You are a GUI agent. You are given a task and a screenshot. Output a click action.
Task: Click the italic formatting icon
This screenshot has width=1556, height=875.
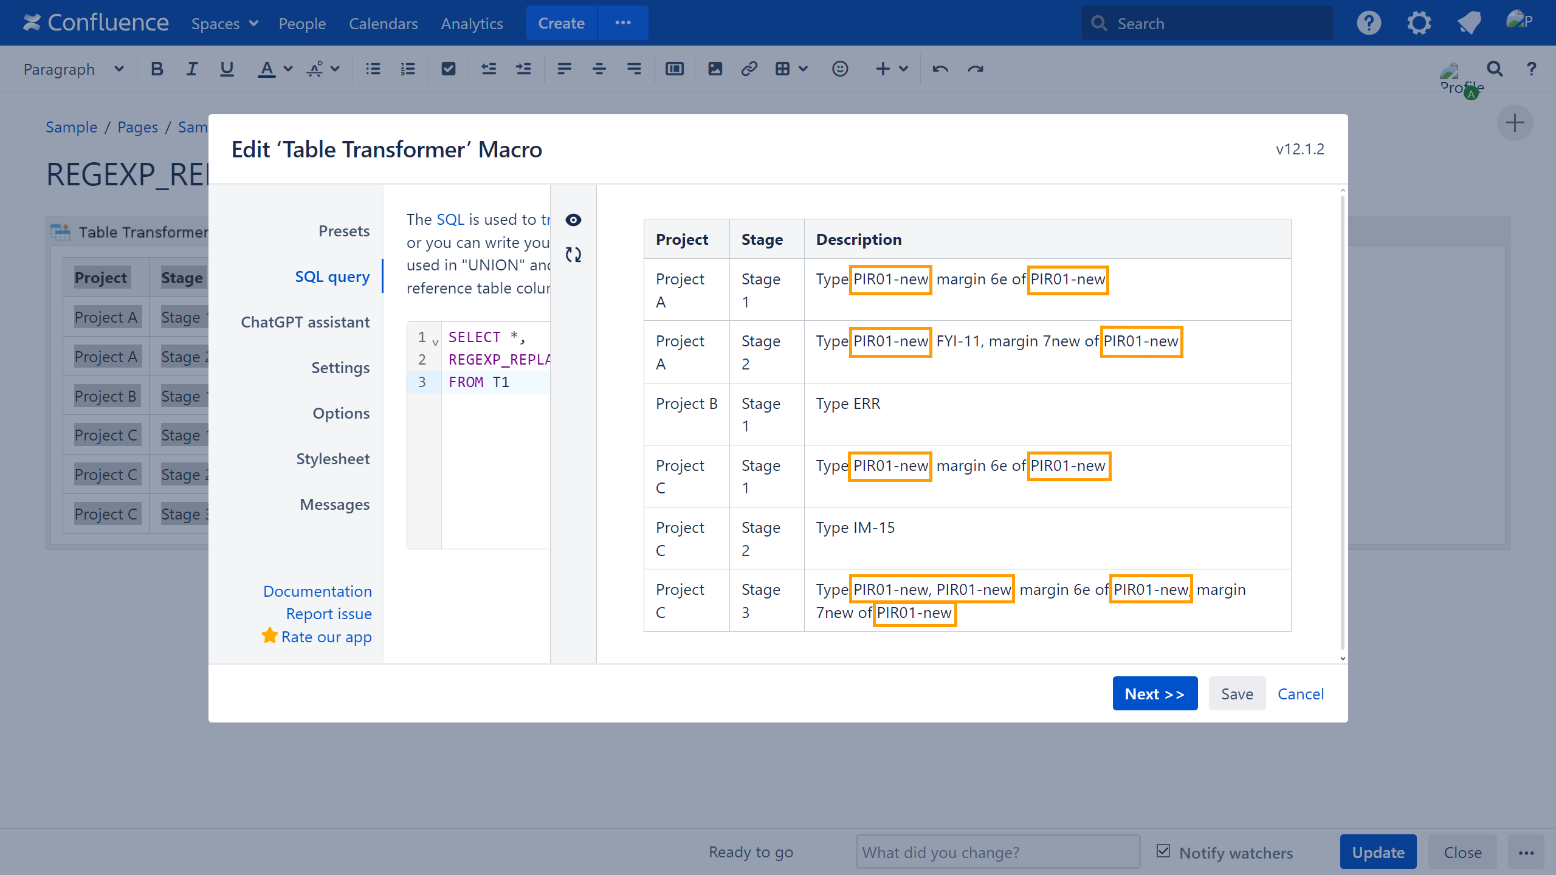(x=191, y=69)
